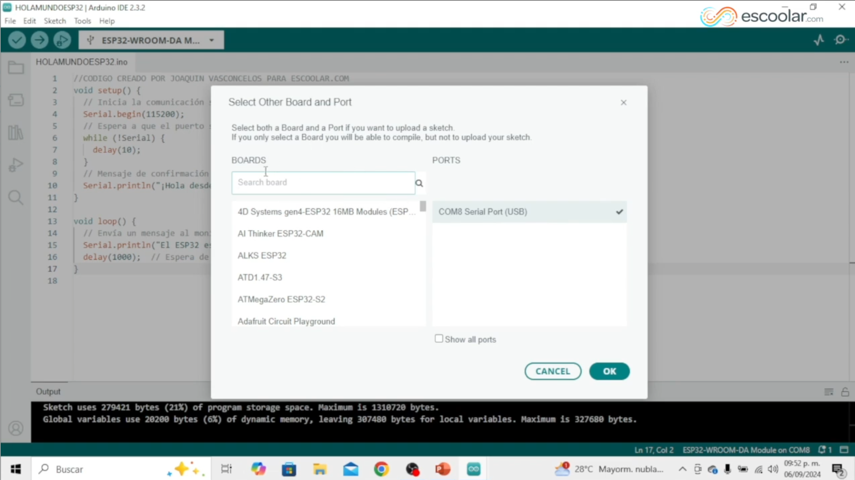This screenshot has width=855, height=480.
Task: Click the boards list scrollbar thumb
Action: [423, 206]
